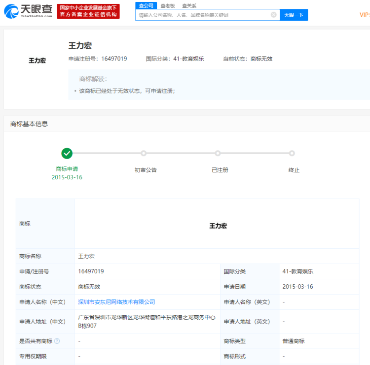Click the 已注册 progress step circle

tap(218, 153)
